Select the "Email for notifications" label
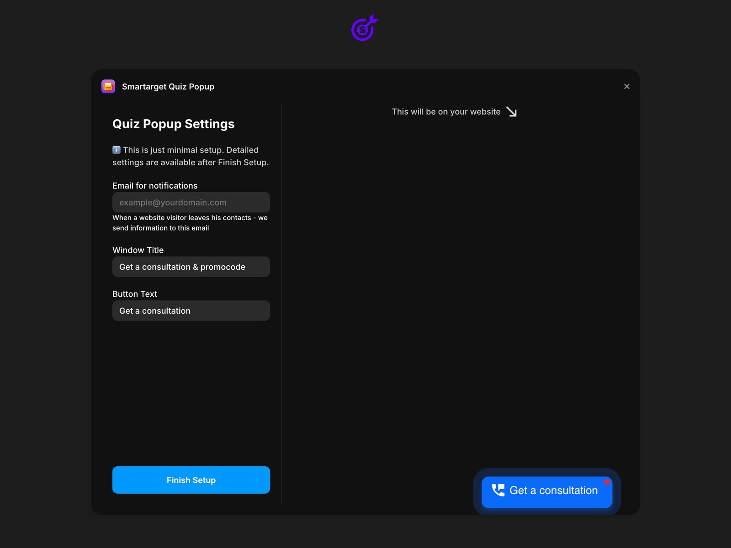 coord(155,186)
